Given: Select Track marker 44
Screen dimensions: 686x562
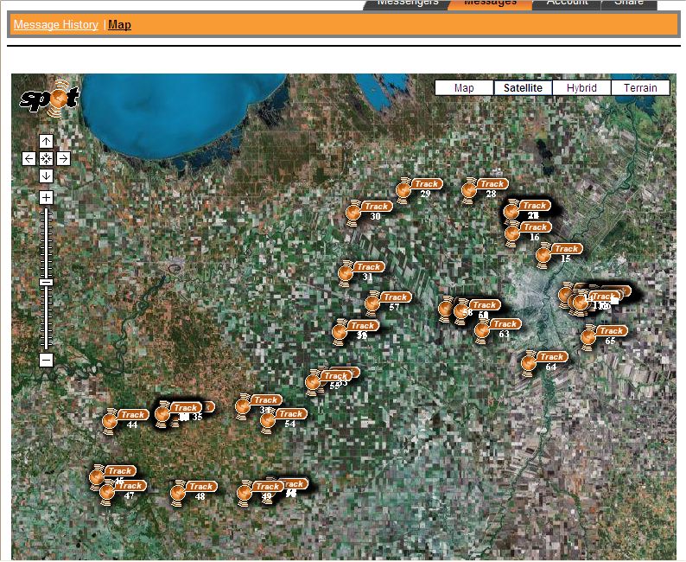Looking at the screenshot, I should coord(125,420).
